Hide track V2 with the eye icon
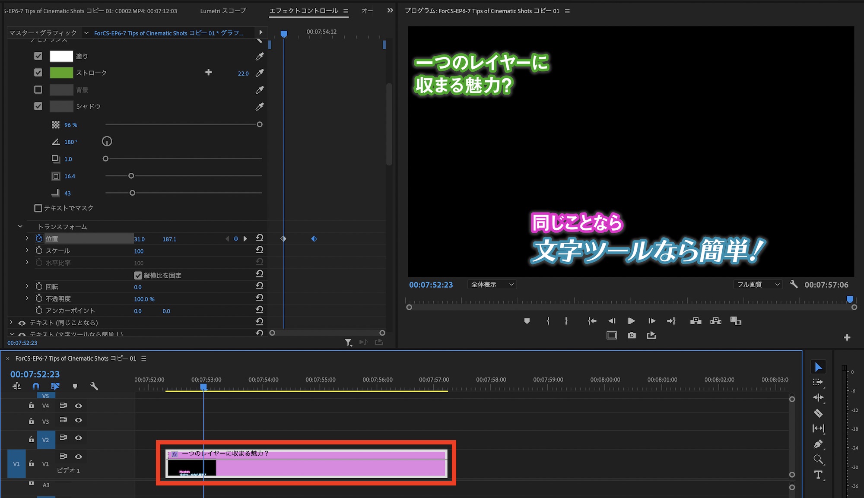The height and width of the screenshot is (498, 864). (78, 438)
